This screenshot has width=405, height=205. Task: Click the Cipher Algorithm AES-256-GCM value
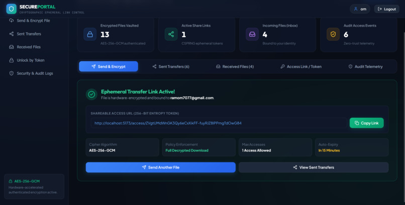point(102,150)
